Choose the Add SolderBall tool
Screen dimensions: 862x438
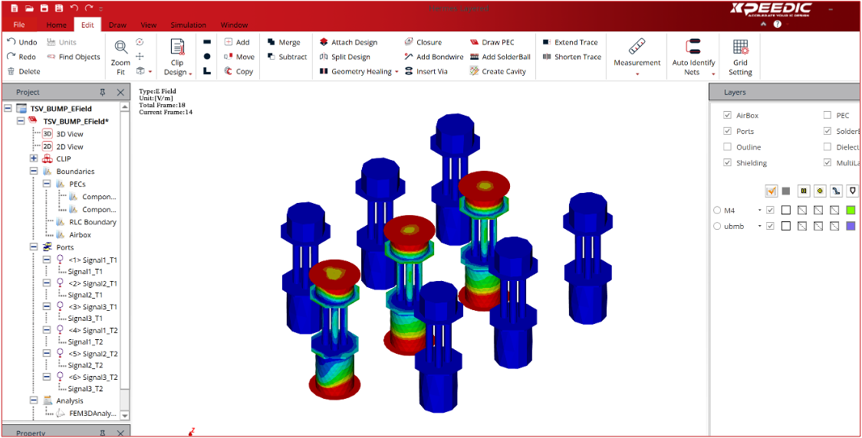[499, 57]
